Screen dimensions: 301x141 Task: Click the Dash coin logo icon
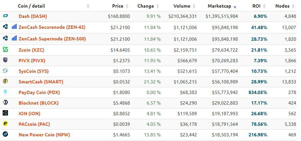coord(5,16)
